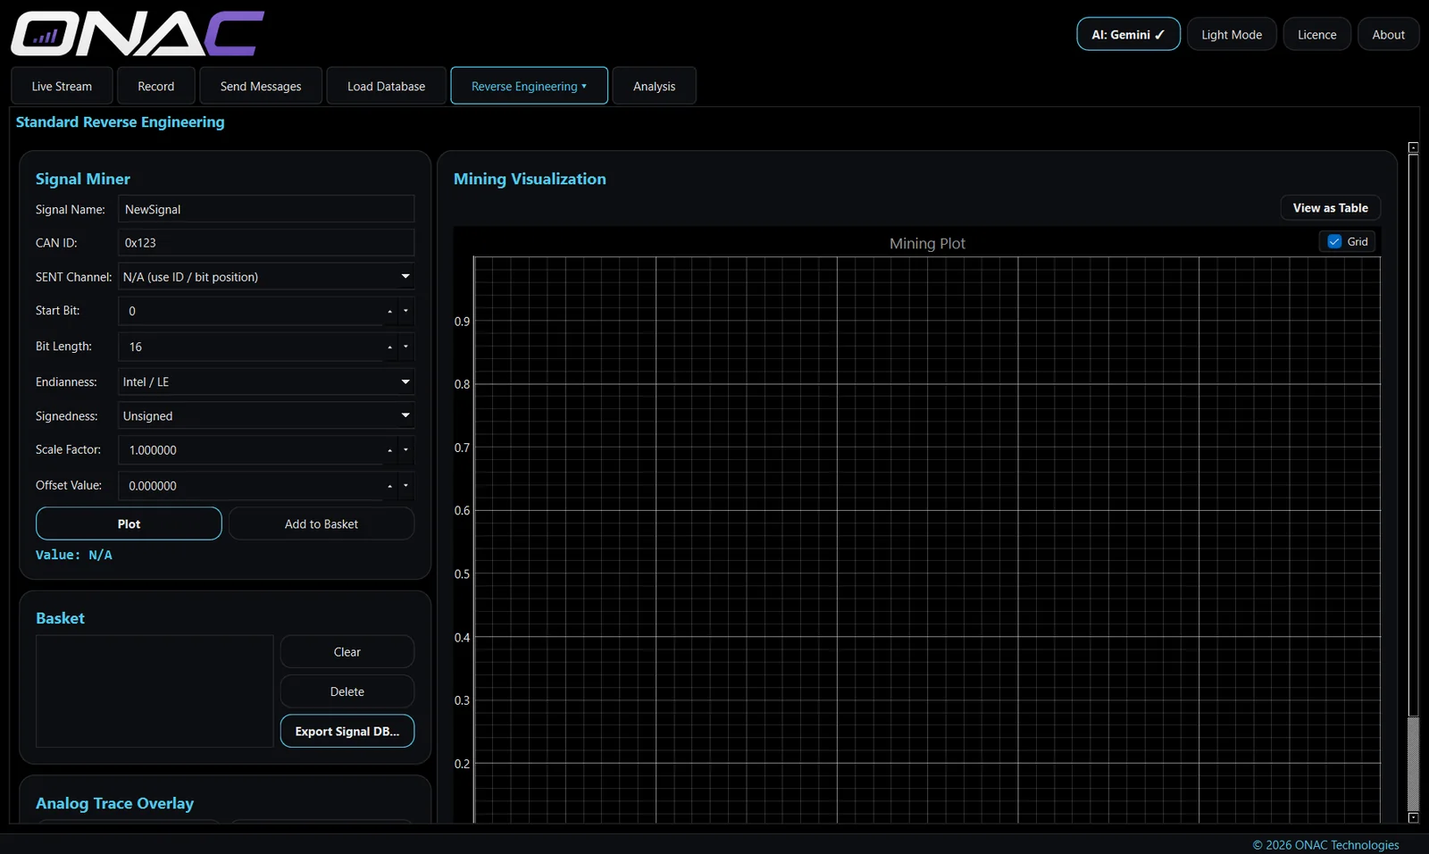The width and height of the screenshot is (1429, 854).
Task: Click Export Signal DB button
Action: (x=347, y=731)
